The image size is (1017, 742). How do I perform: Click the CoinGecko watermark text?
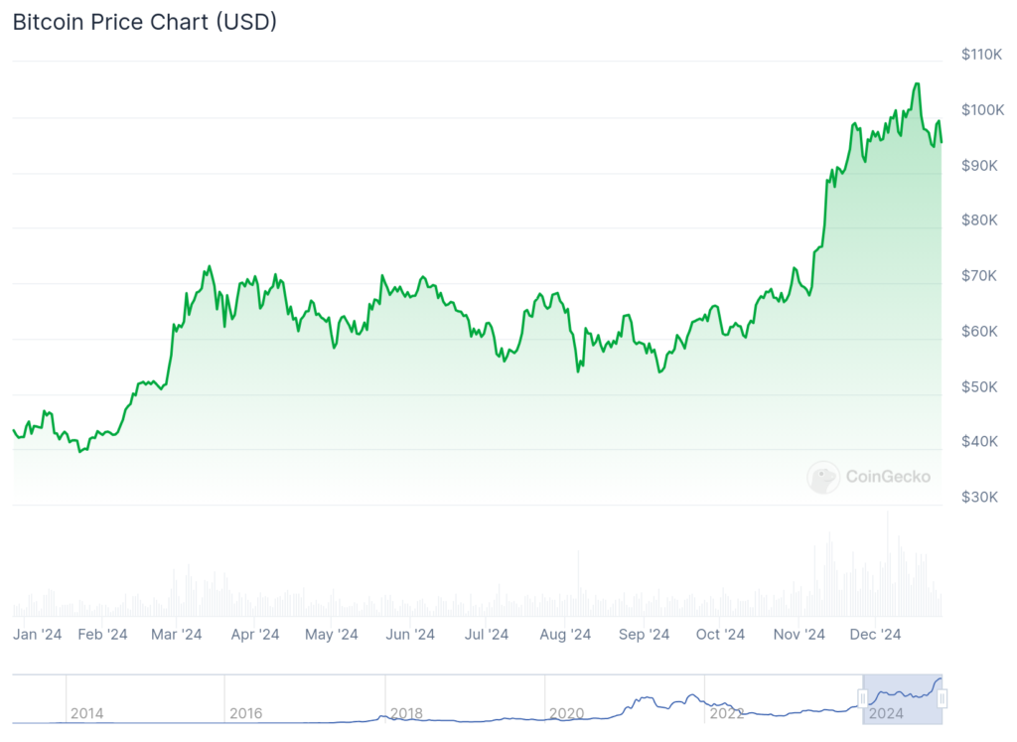click(x=888, y=477)
